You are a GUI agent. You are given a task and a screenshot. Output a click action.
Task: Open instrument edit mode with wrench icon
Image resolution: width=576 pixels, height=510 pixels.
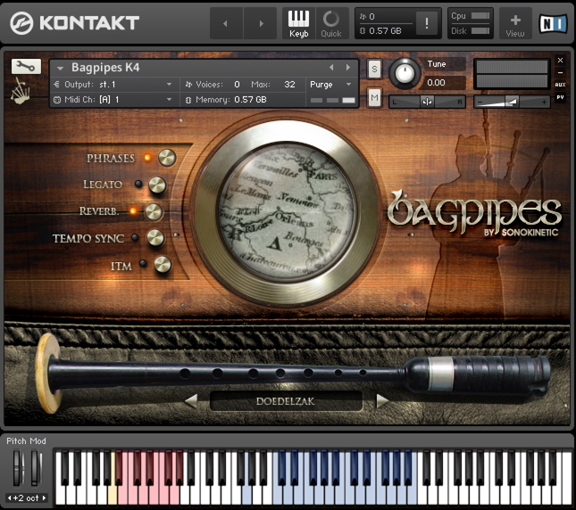coord(26,66)
